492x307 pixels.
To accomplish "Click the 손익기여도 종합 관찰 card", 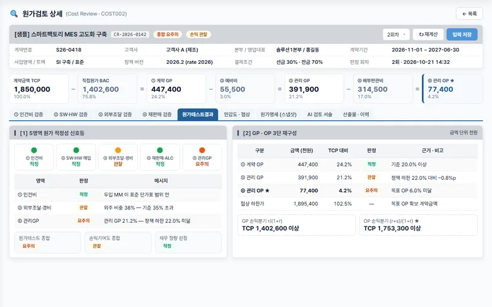I will 118,242.
